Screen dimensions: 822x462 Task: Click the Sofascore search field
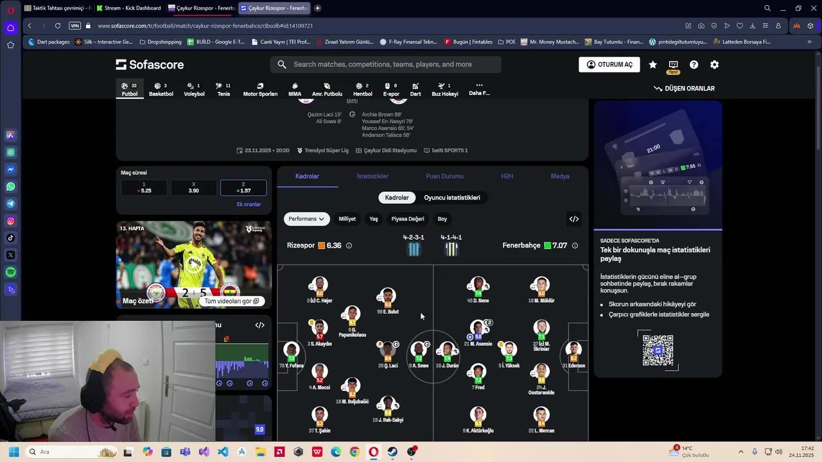385,64
